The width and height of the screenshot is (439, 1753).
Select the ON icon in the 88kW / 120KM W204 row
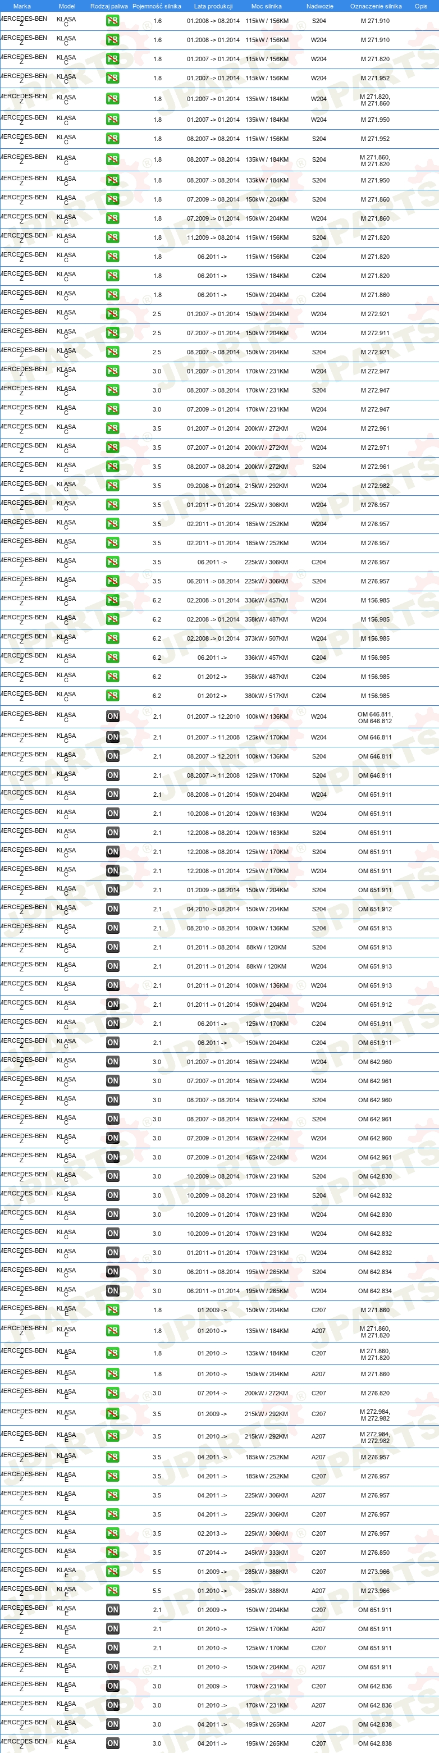coord(112,966)
